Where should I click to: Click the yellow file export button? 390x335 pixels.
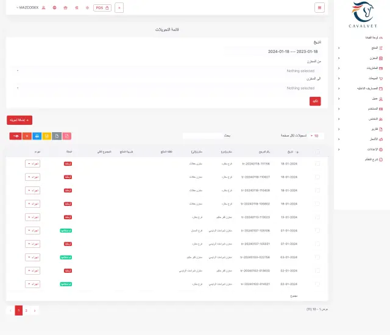(x=47, y=136)
